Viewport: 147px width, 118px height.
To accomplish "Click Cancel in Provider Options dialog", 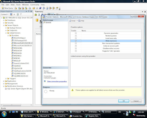I will click(136, 101).
